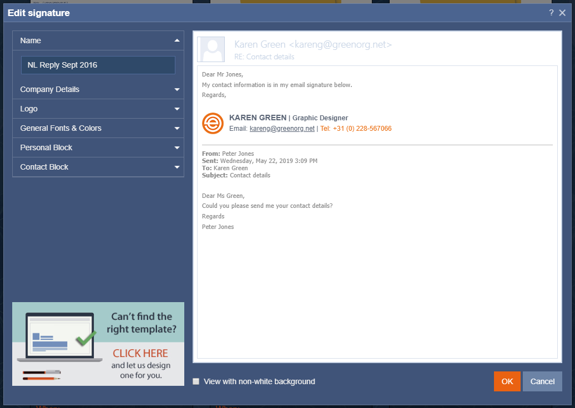The height and width of the screenshot is (408, 575).
Task: Expand Company Details section arrow
Action: coord(176,89)
